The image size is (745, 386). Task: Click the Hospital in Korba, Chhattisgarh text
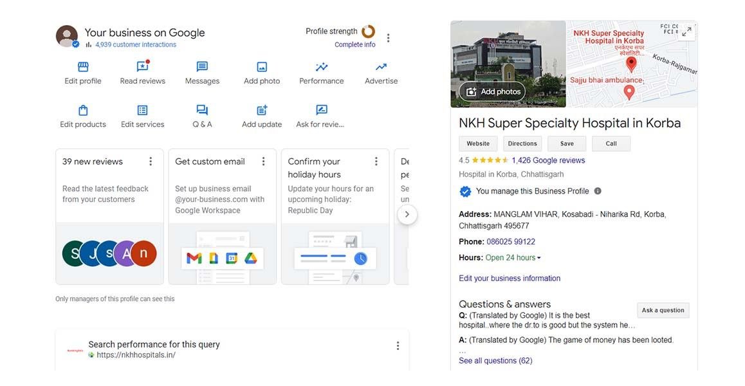point(511,174)
